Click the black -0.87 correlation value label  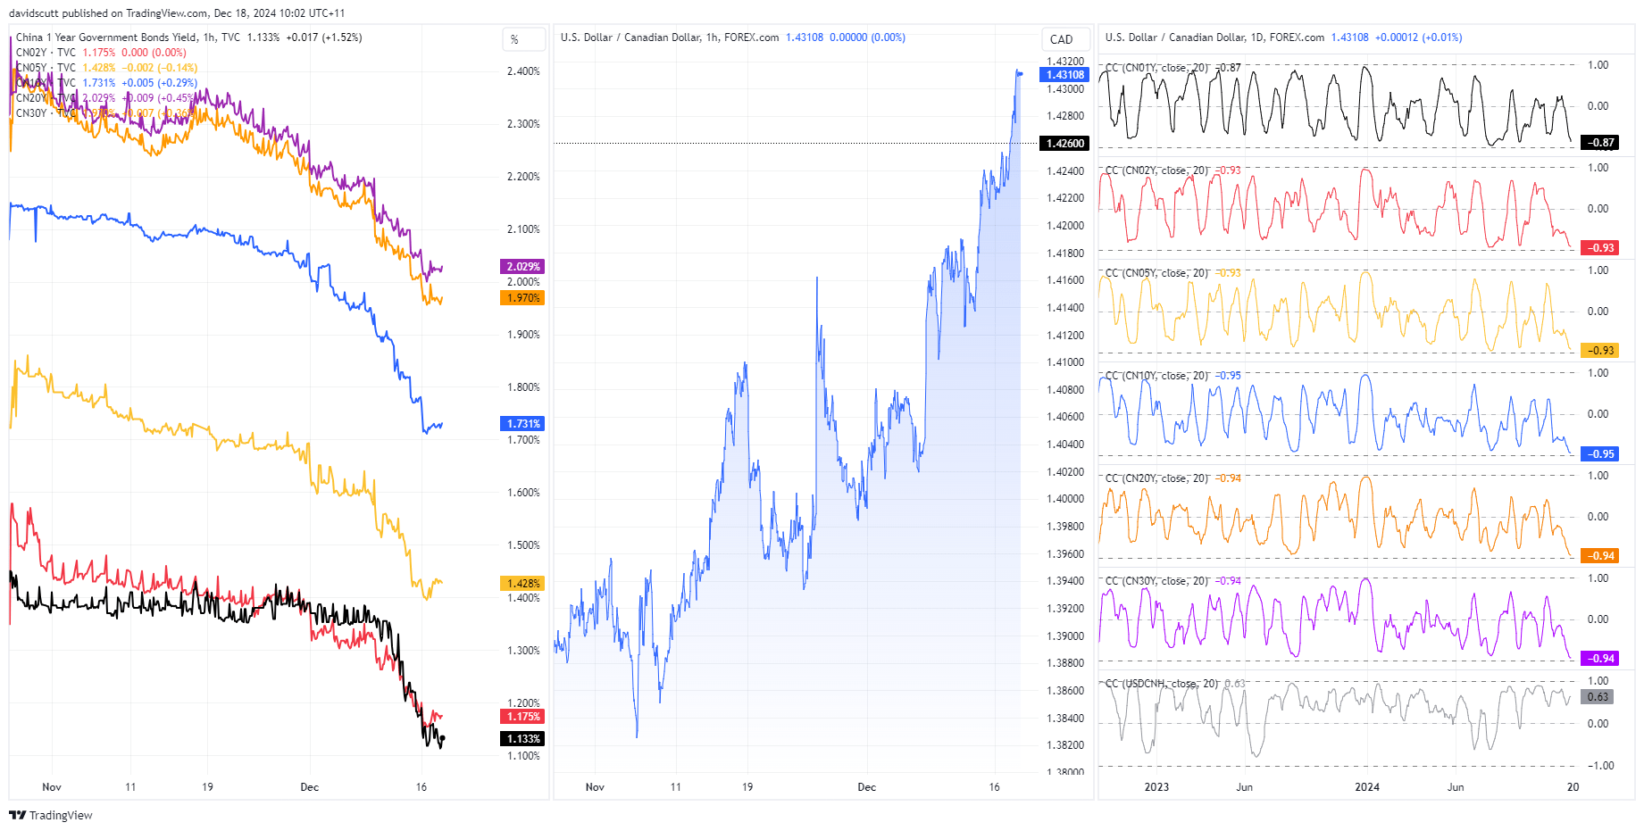tap(1599, 143)
